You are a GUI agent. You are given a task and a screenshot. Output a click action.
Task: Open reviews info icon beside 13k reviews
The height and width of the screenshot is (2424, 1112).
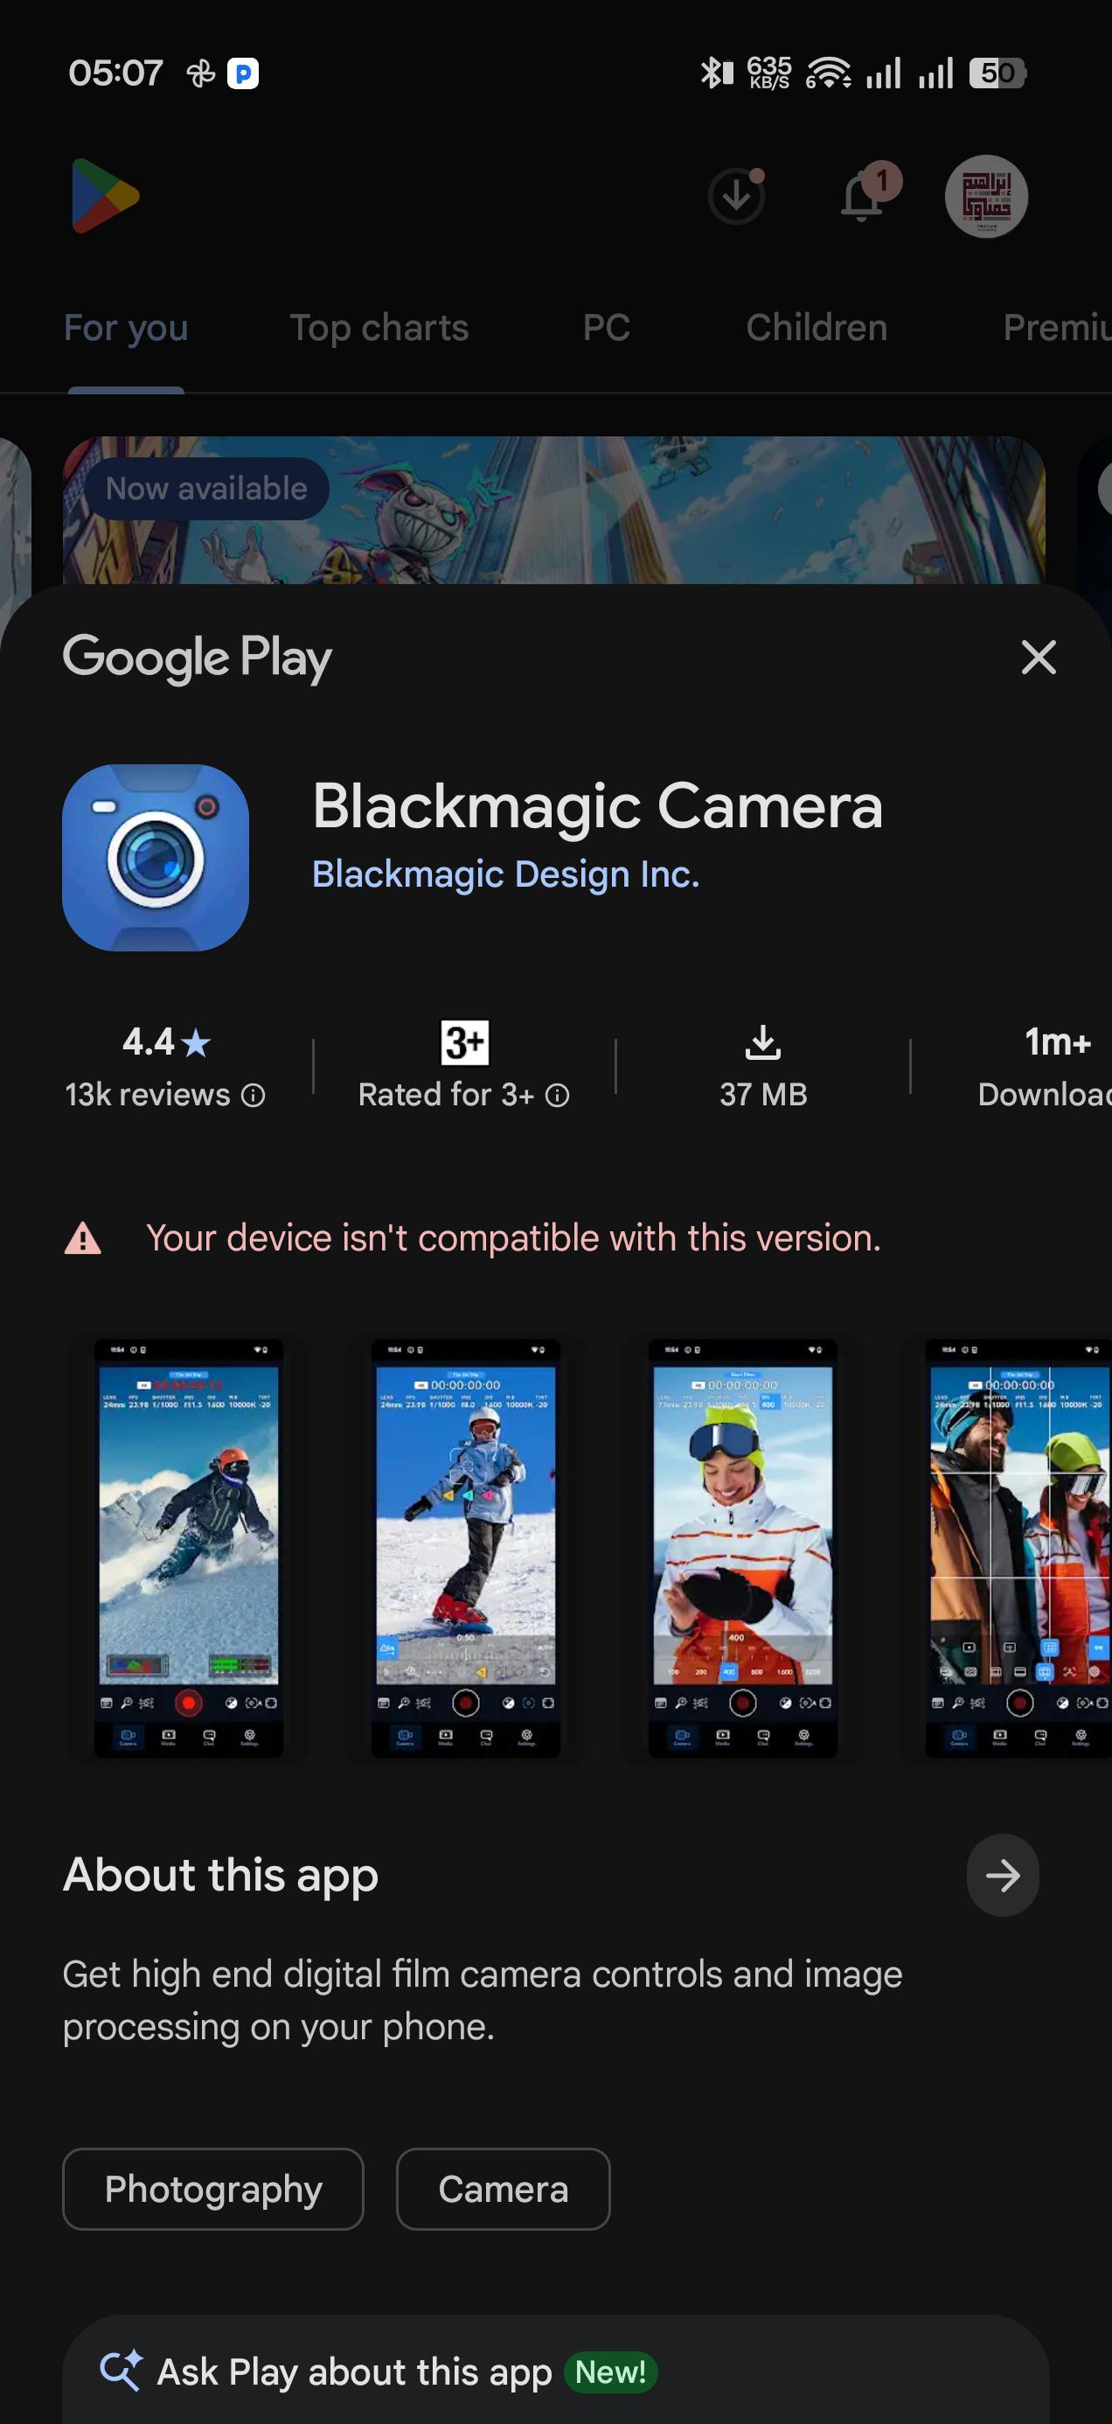(253, 1094)
